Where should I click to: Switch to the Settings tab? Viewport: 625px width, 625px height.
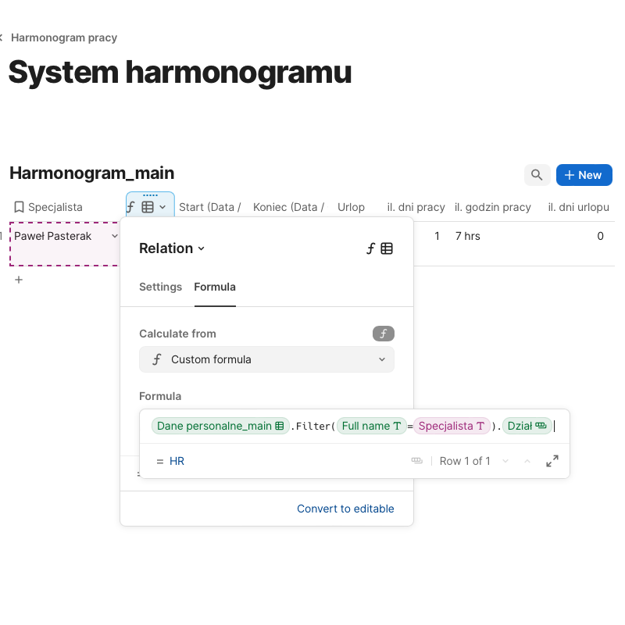click(x=160, y=287)
